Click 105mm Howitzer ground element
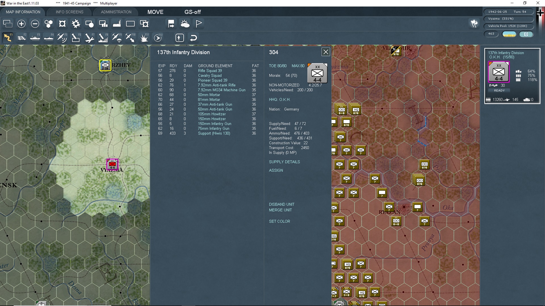545x306 pixels. [212, 114]
